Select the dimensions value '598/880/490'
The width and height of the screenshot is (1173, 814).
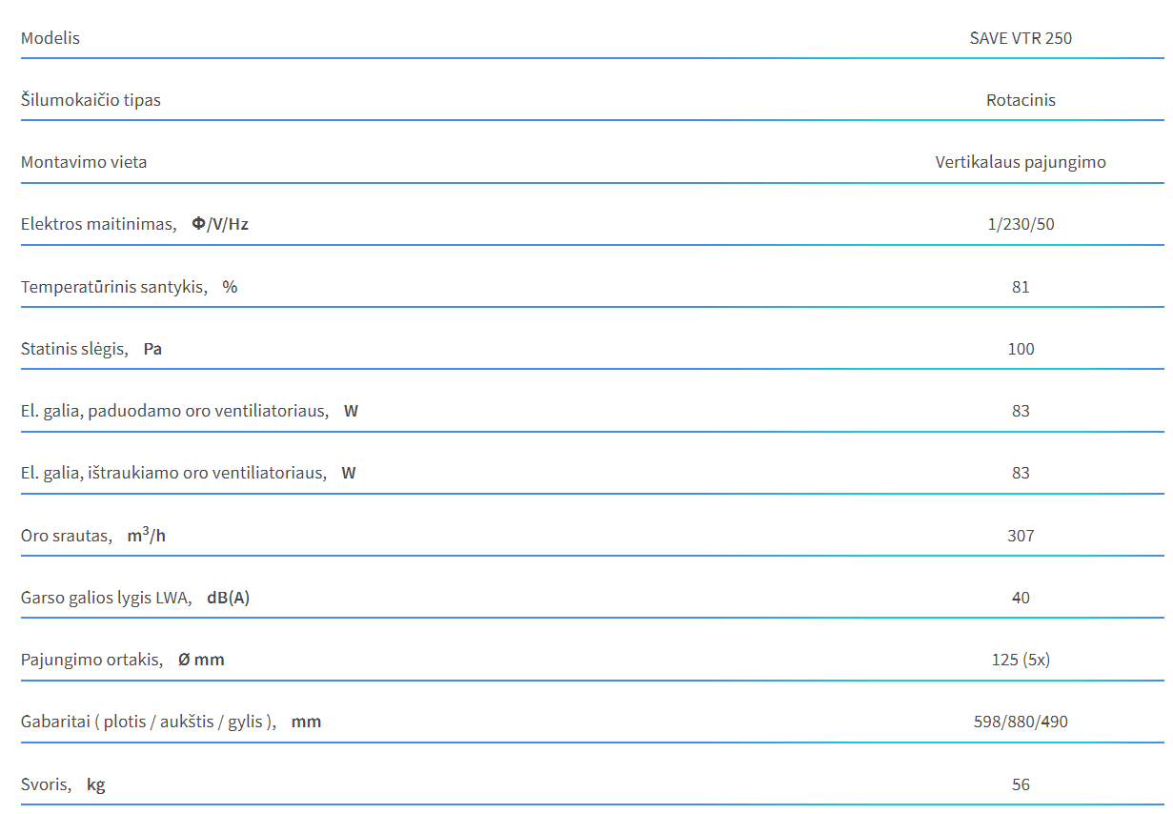(1021, 722)
